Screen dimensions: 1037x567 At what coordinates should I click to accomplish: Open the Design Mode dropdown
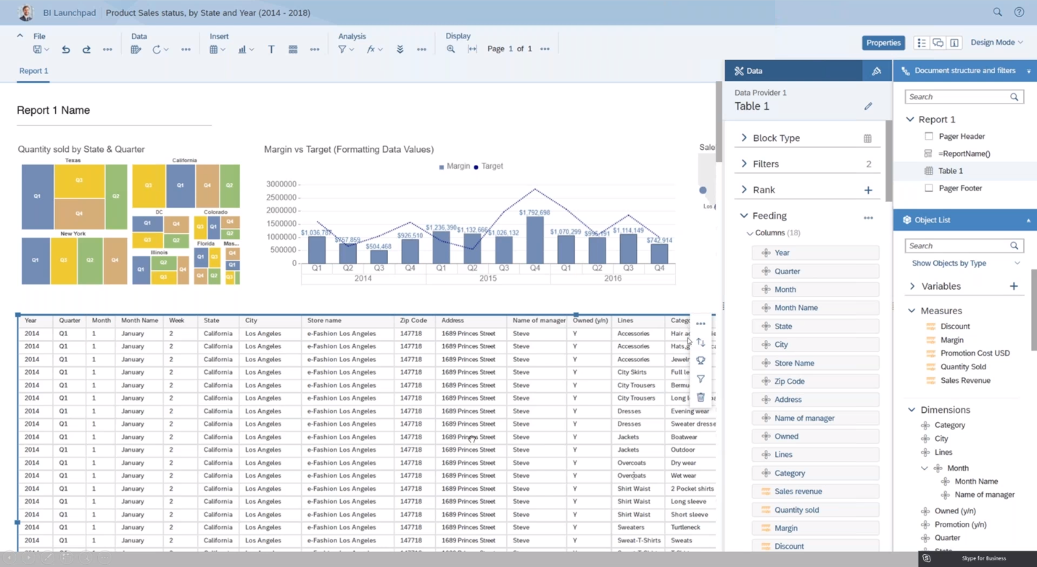coord(996,43)
